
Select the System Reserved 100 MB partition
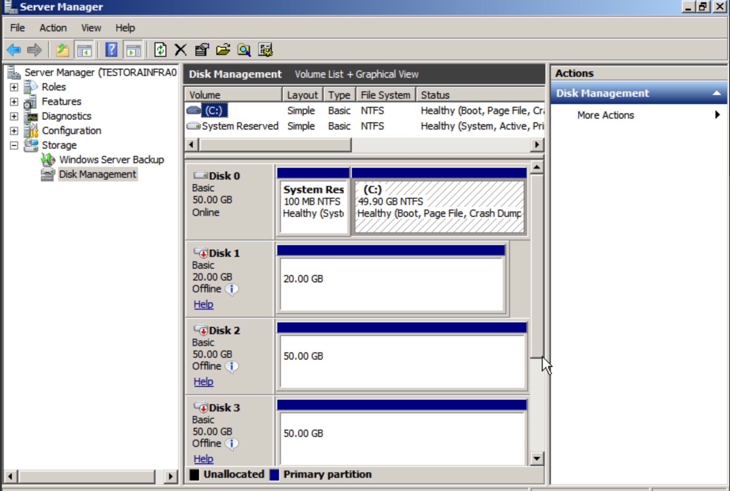tap(314, 201)
